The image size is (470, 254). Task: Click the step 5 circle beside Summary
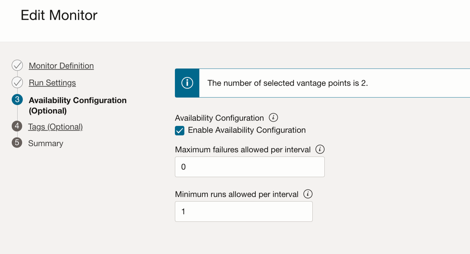(17, 143)
